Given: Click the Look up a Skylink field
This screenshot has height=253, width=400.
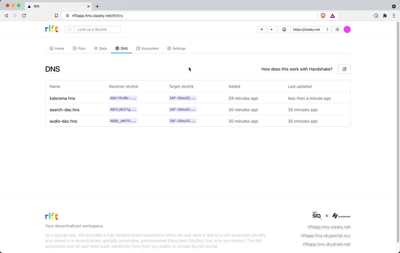Looking at the screenshot, I should click(x=97, y=30).
